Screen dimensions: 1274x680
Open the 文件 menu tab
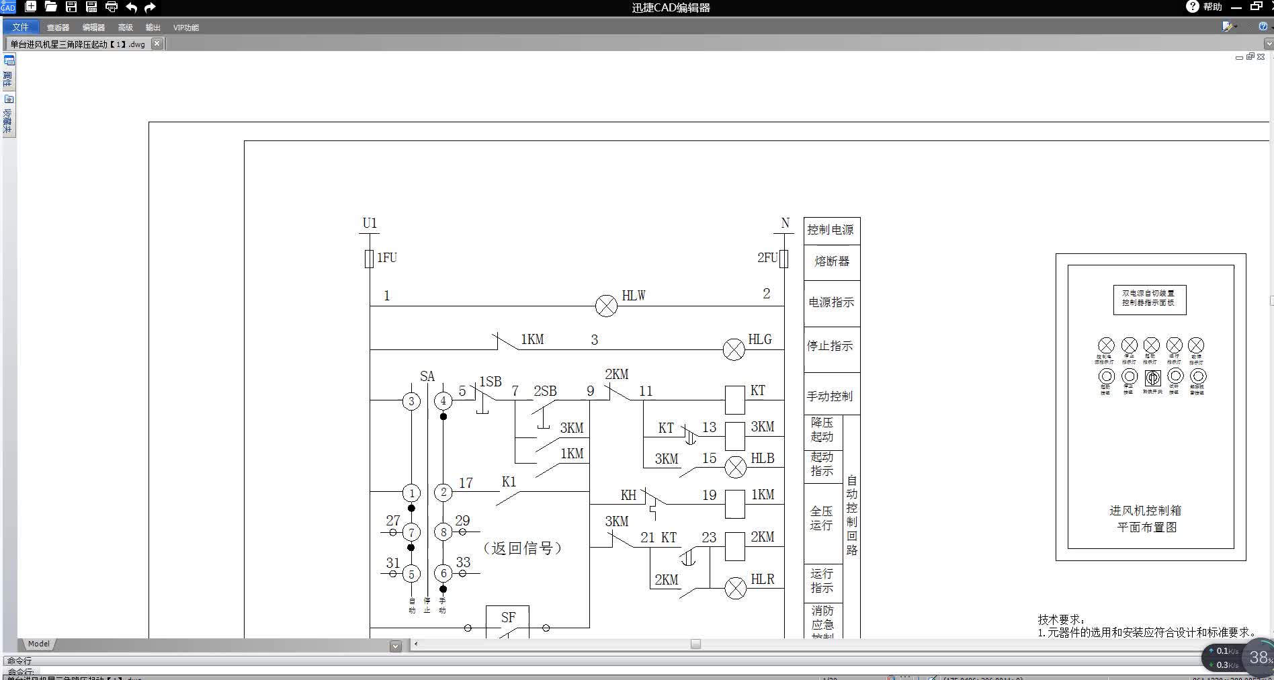[20, 27]
